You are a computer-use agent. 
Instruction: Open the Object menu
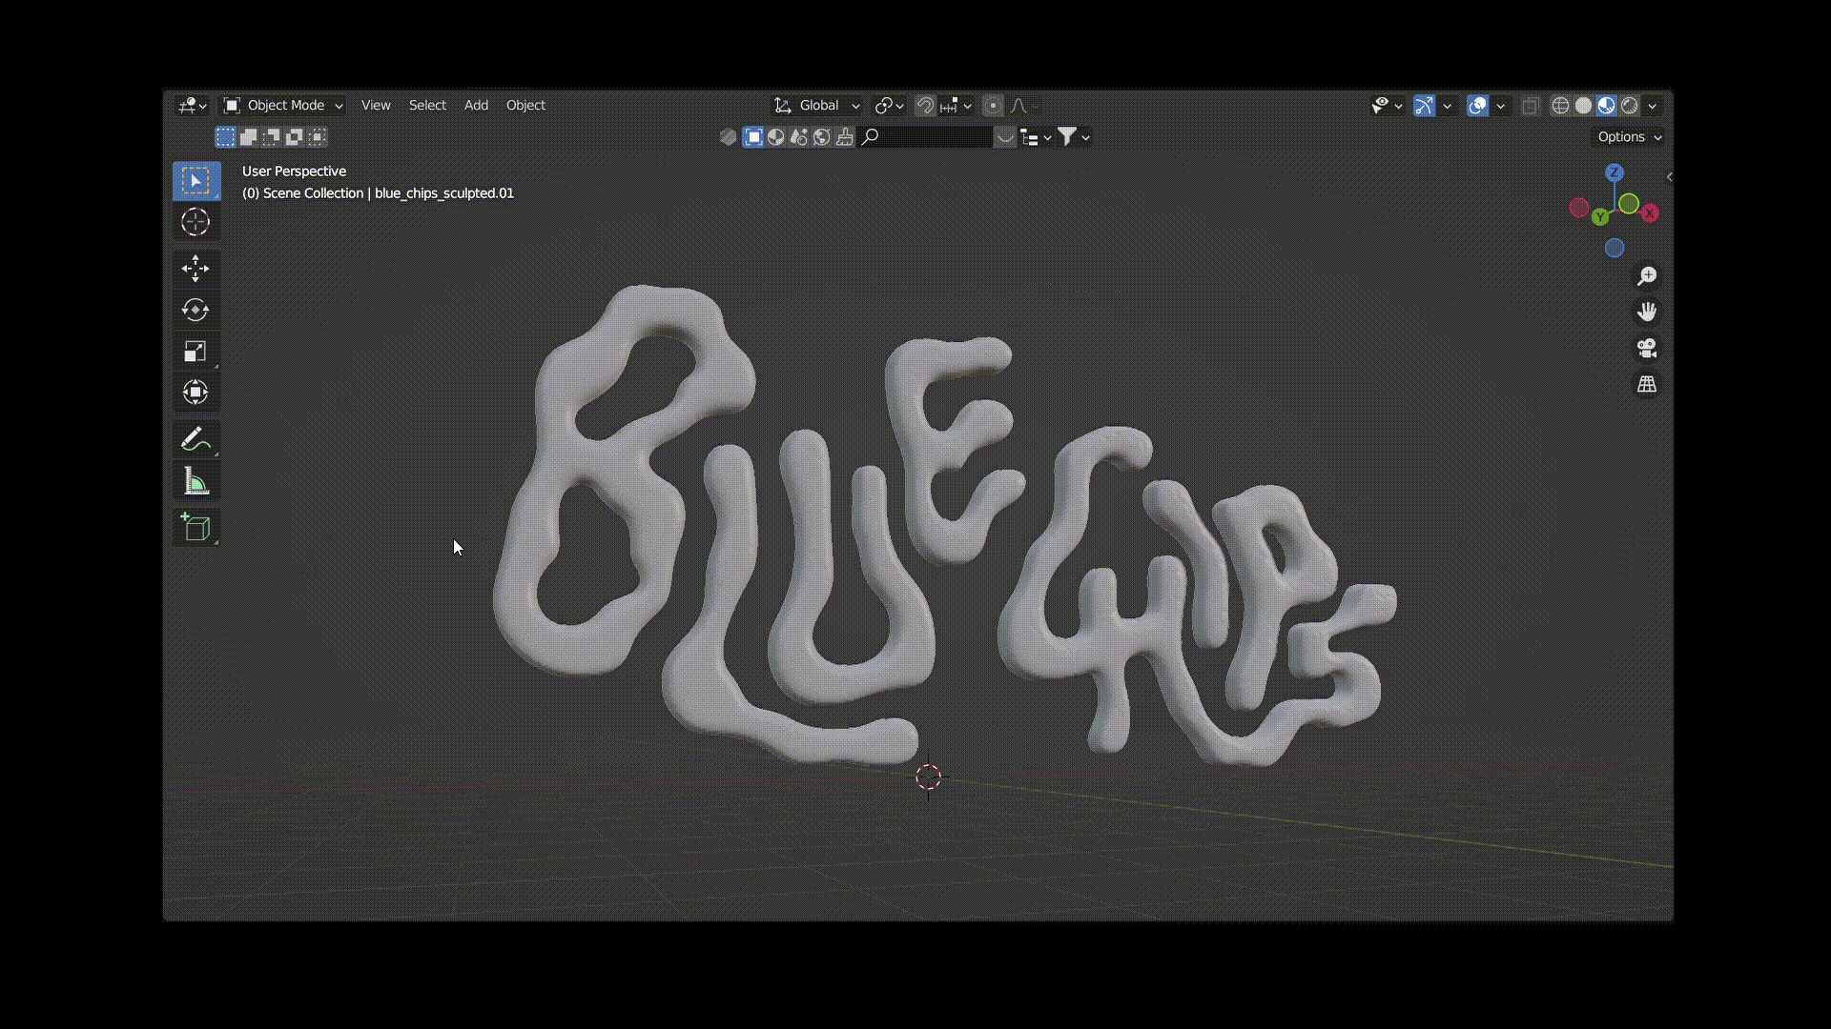525,106
